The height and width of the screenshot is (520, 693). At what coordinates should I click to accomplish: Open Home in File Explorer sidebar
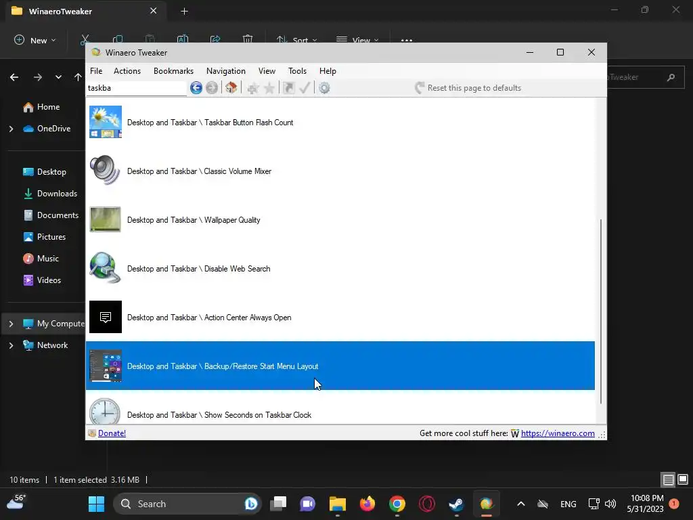point(41,107)
